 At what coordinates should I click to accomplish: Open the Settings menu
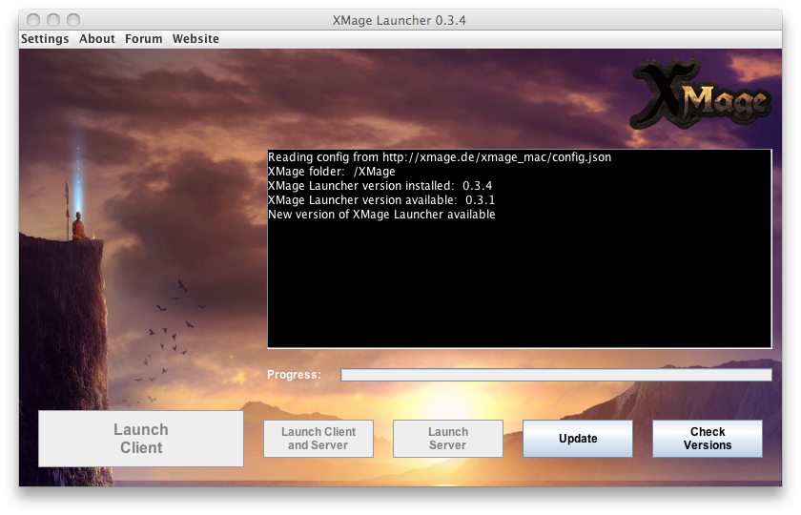click(x=45, y=39)
